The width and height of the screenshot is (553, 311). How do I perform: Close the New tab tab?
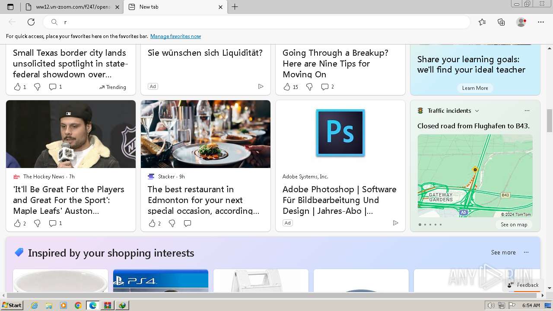pos(220,7)
